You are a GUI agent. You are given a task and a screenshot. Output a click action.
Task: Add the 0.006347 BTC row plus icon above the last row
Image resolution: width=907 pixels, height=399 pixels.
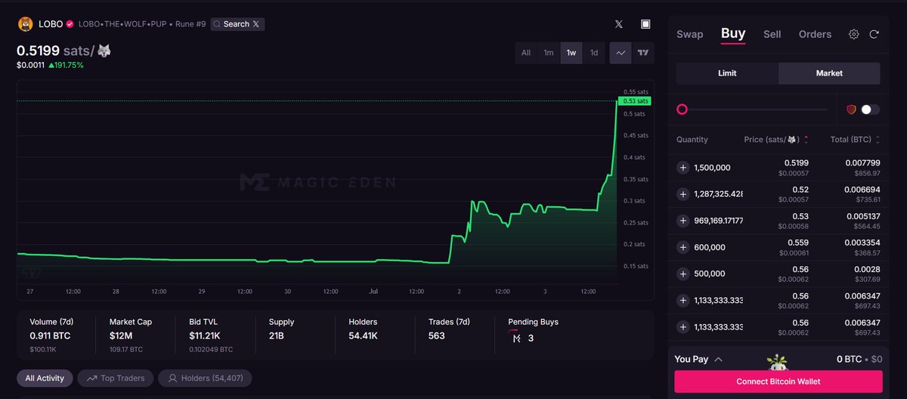pos(683,300)
